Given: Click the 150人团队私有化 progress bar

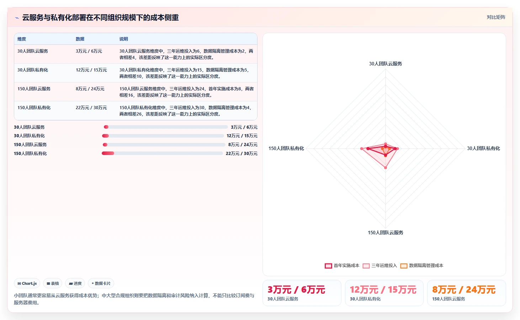Looking at the screenshot, I should [162, 153].
